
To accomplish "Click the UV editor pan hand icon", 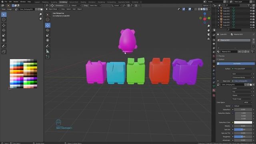I will point(40,19).
